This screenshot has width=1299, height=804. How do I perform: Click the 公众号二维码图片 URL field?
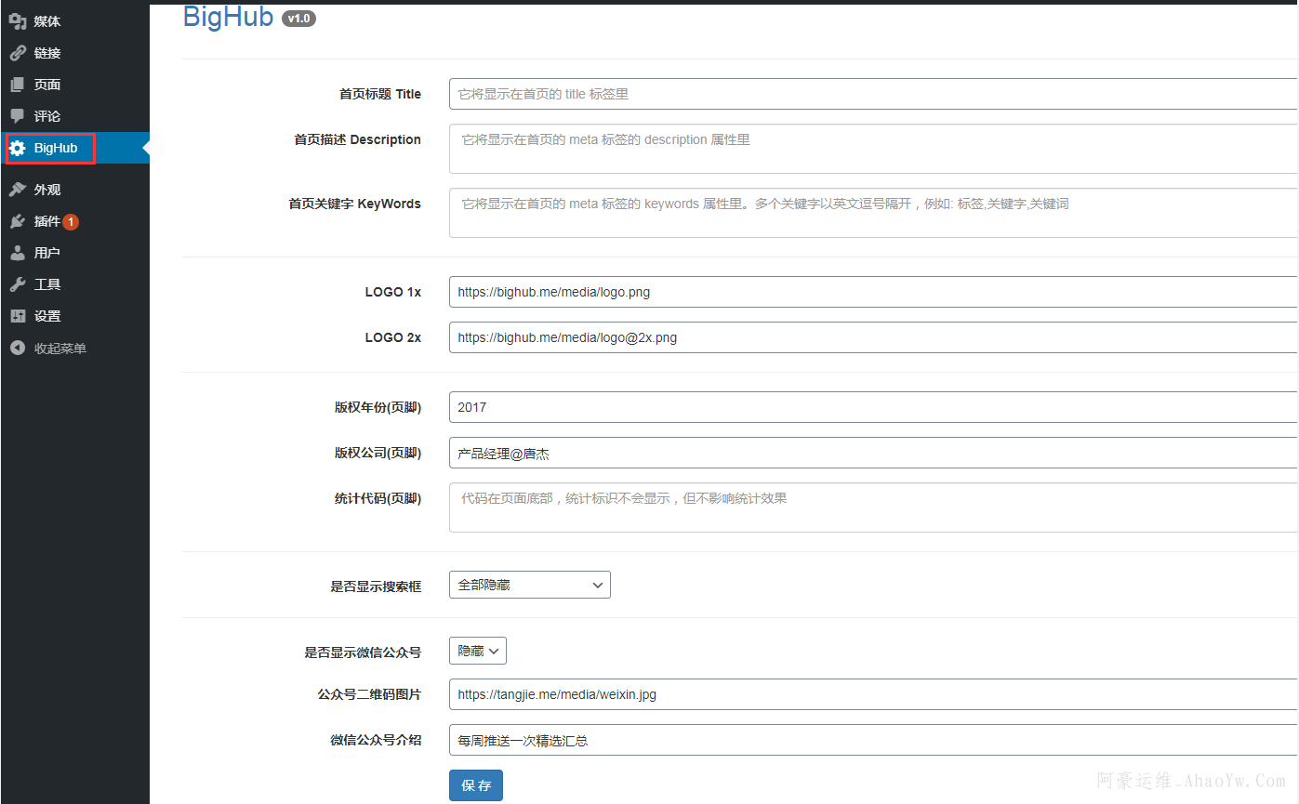pos(874,694)
